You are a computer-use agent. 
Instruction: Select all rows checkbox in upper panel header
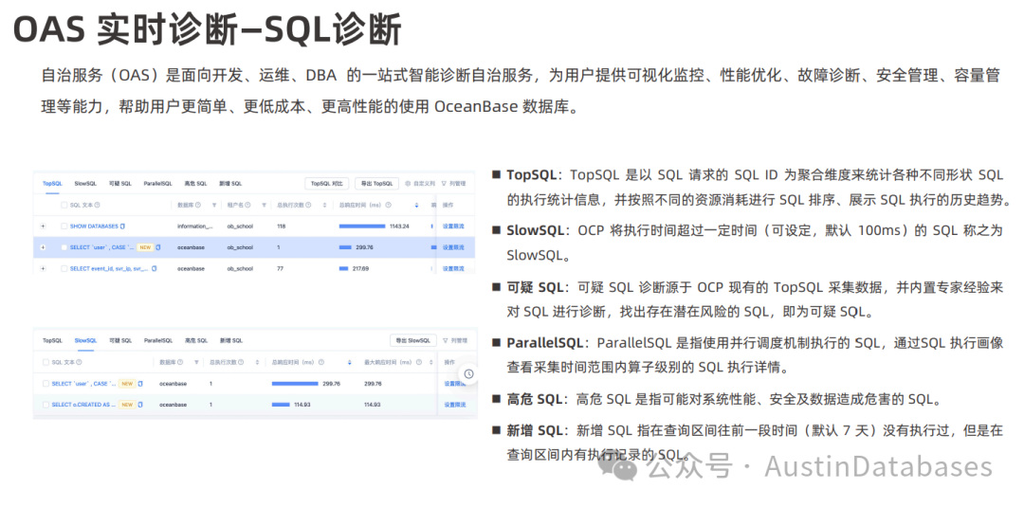point(64,205)
